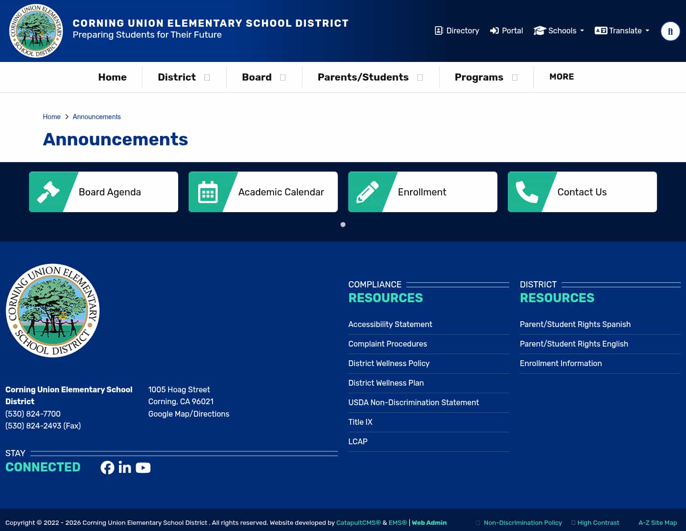Click the CatapultCMS developer link
This screenshot has width=686, height=531.
[x=358, y=522]
